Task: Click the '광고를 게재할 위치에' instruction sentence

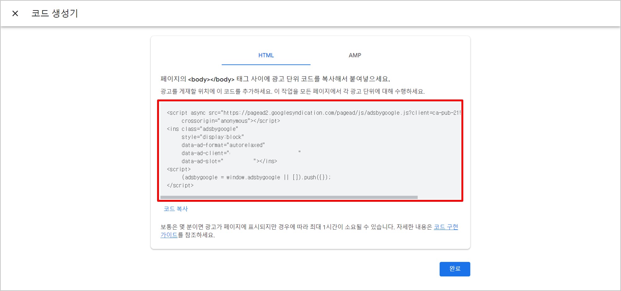Action: pos(293,91)
